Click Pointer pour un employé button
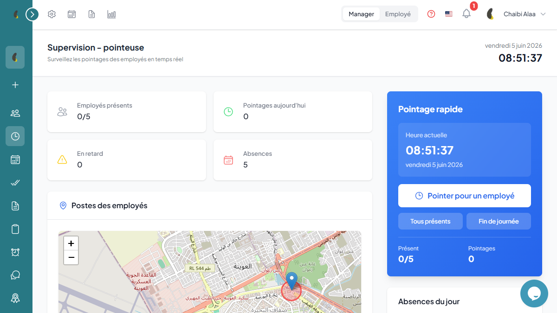Viewport: 557px width, 313px height. (465, 196)
